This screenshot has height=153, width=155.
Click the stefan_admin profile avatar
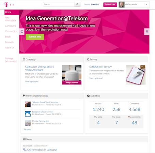pyautogui.click(x=122, y=4)
